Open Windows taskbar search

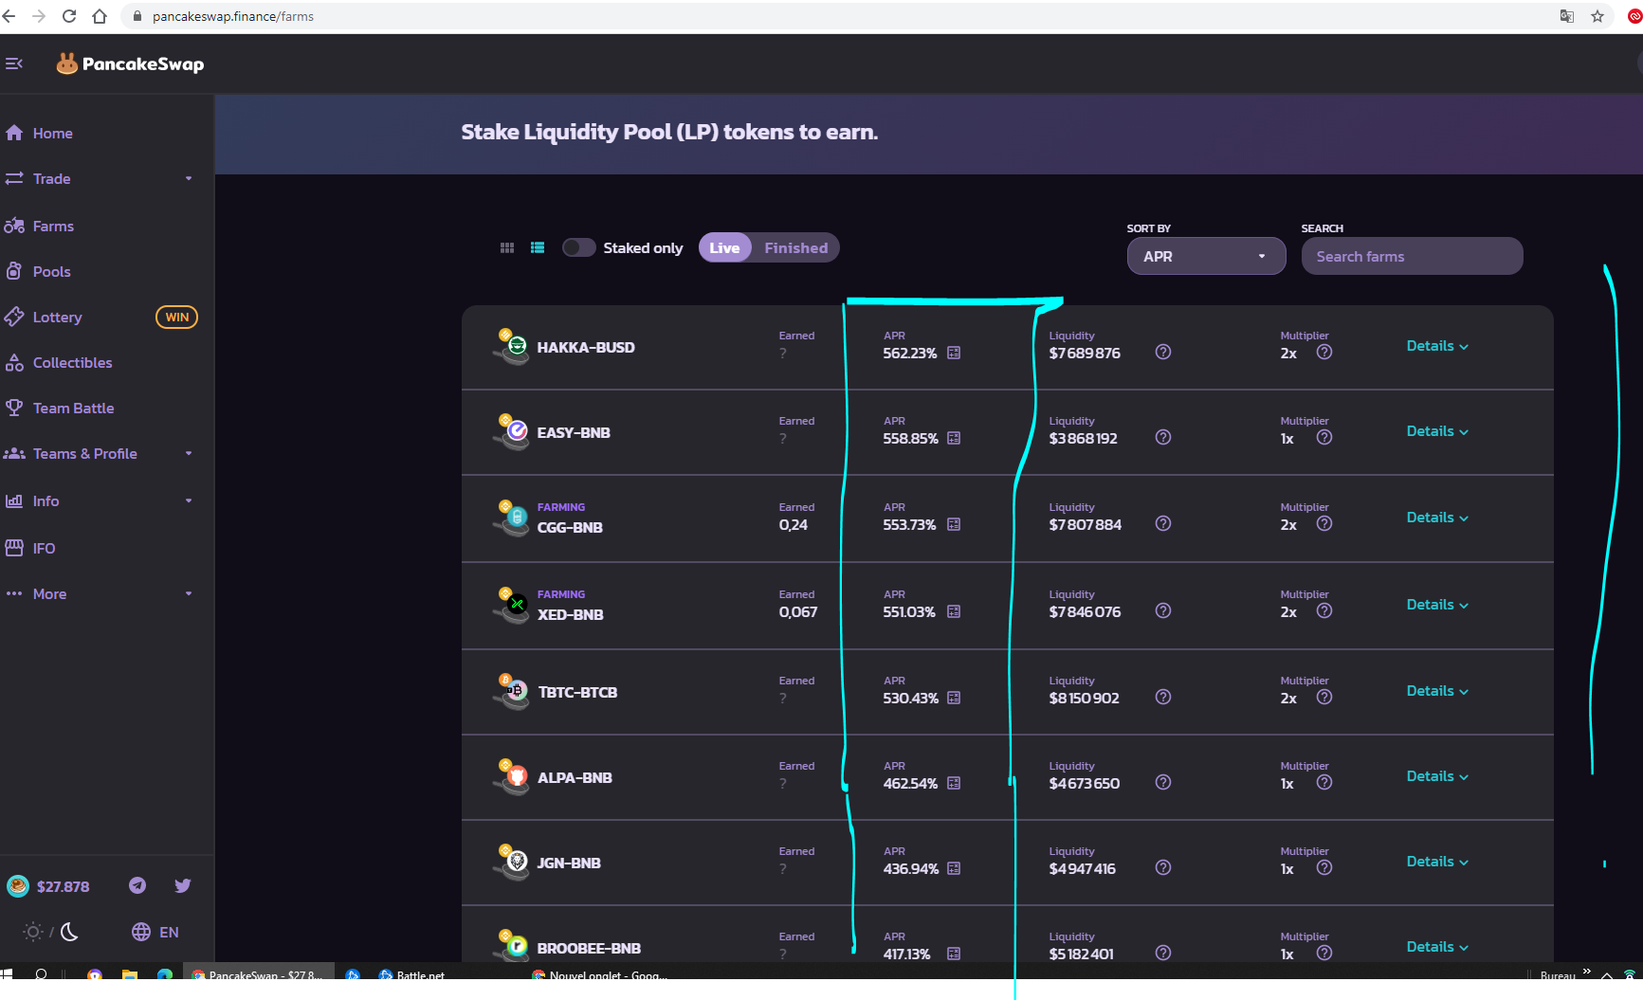pos(41,974)
